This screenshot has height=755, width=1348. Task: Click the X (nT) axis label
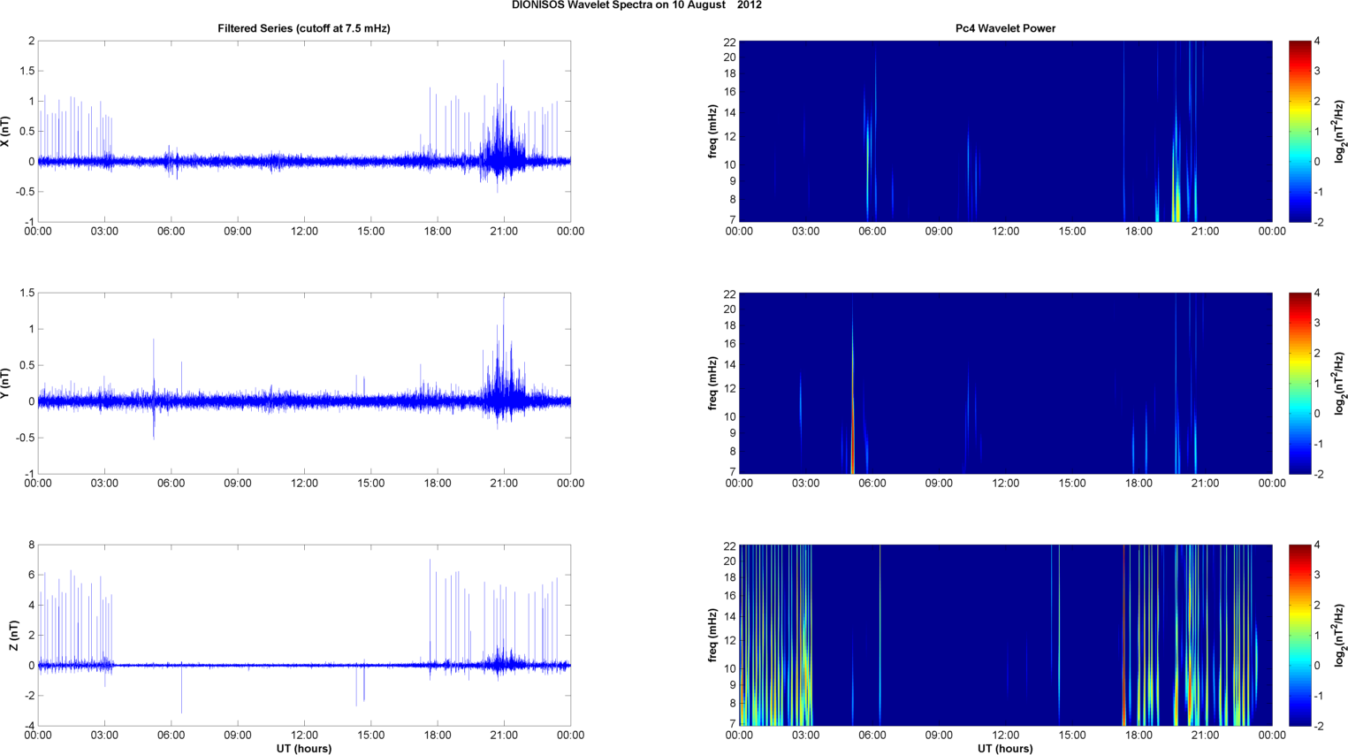coord(5,131)
